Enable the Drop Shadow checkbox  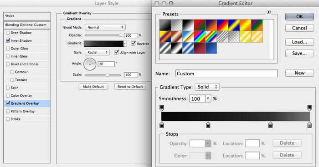[8, 33]
